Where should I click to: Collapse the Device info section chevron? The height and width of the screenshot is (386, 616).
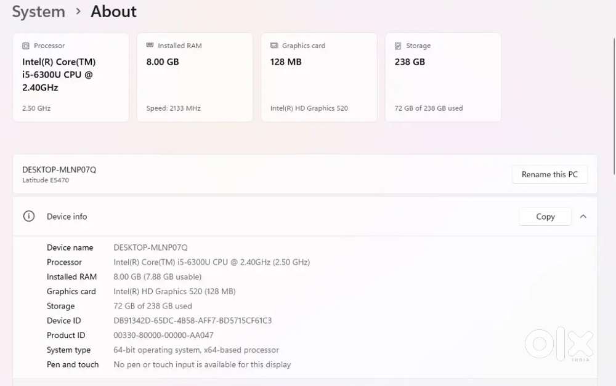tap(583, 216)
